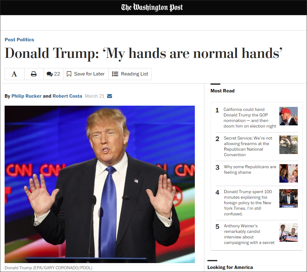Screen dimensions: 307x272
Task: Click the Weiner Mayor thumbnail for story 5
Action: pyautogui.click(x=288, y=233)
